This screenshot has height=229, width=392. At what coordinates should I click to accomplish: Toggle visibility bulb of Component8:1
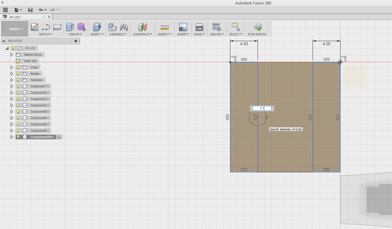pos(18,124)
